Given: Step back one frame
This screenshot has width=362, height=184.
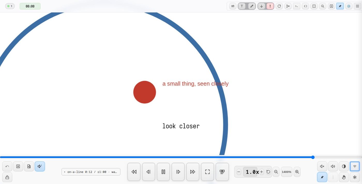Looking at the screenshot, I should coord(149,172).
